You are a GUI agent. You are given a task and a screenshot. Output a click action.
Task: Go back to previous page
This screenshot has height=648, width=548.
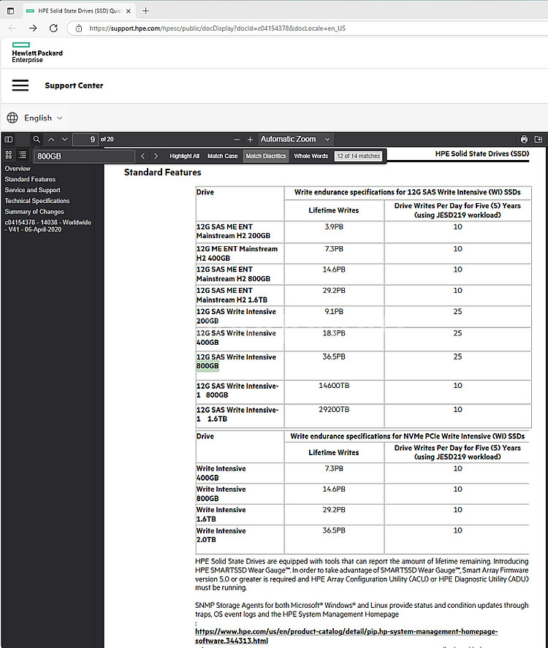point(12,28)
